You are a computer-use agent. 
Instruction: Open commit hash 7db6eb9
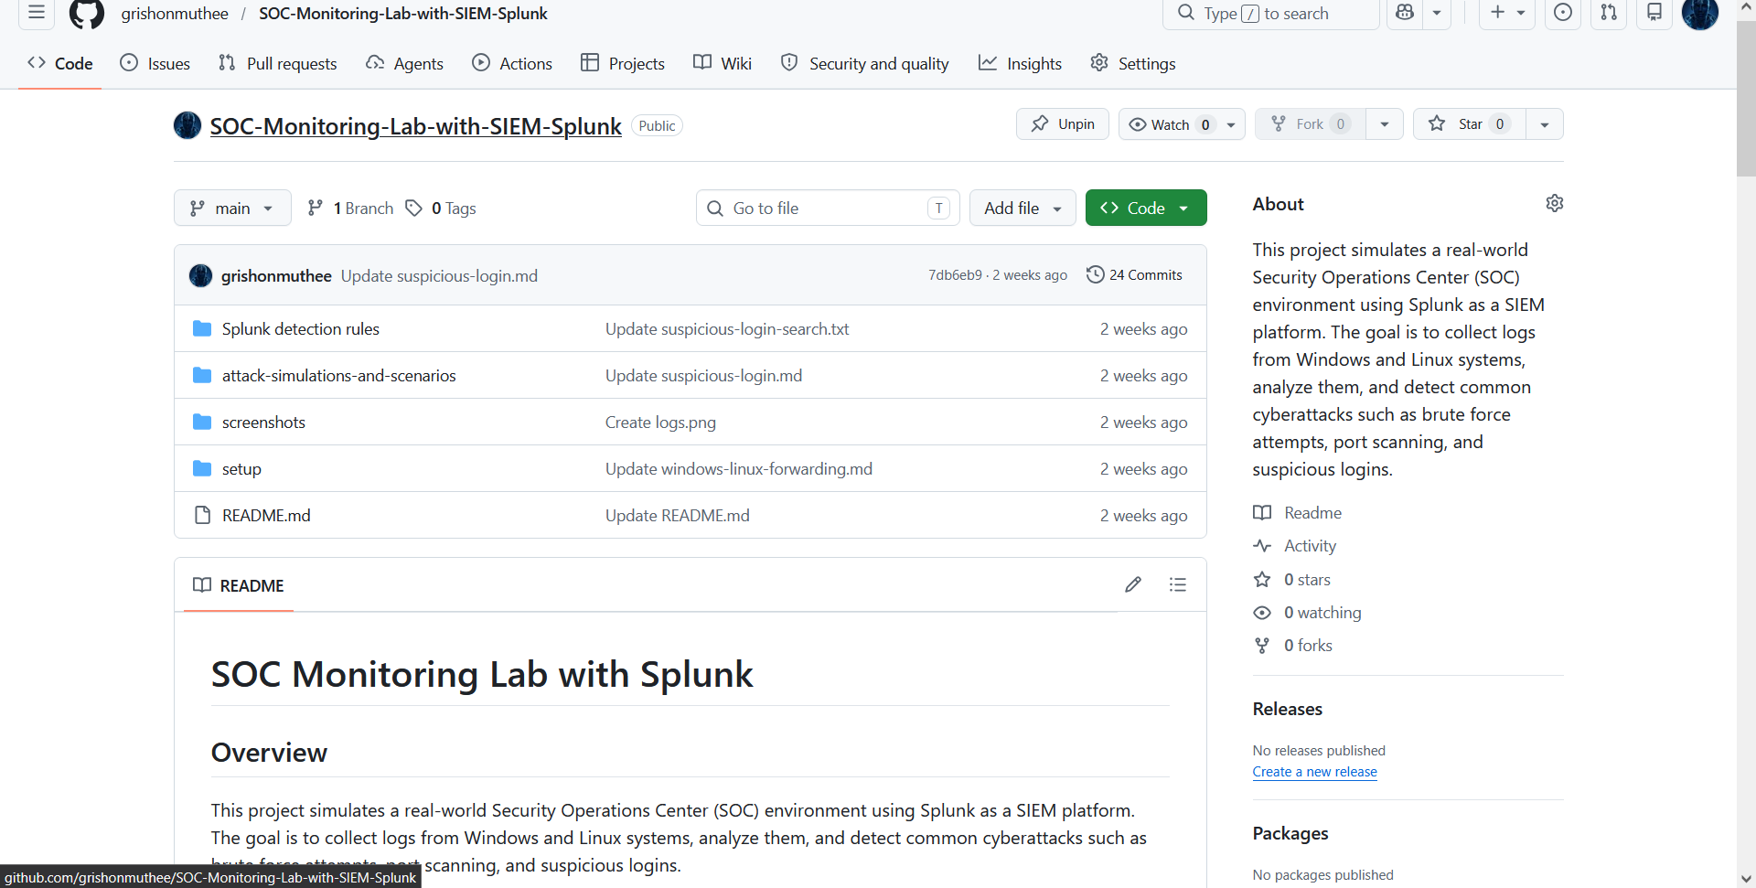(955, 275)
